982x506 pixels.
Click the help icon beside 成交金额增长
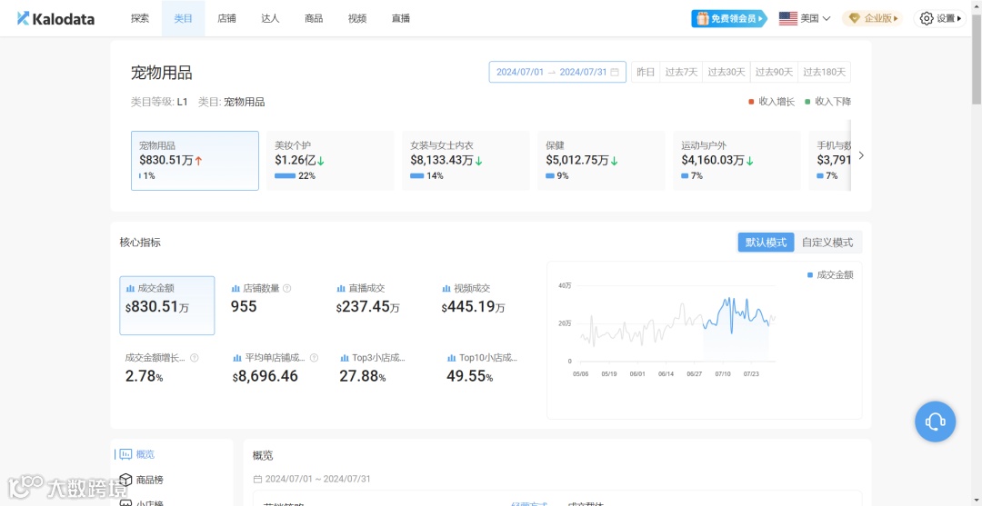pyautogui.click(x=195, y=358)
